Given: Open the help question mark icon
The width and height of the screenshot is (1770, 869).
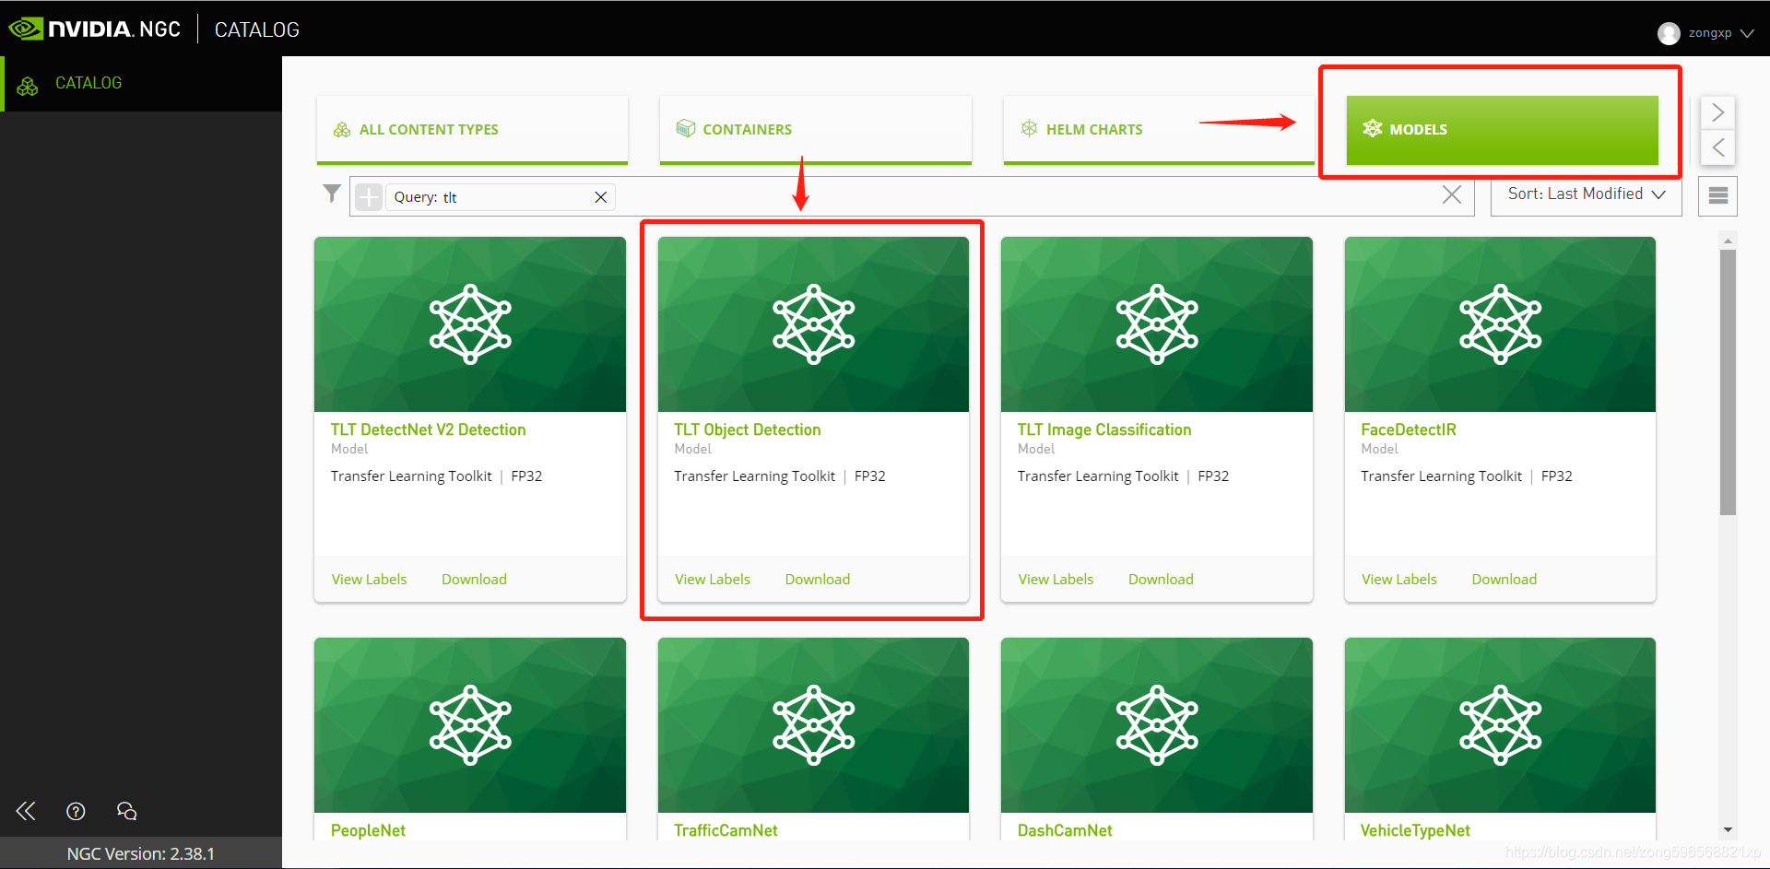Looking at the screenshot, I should point(76,811).
